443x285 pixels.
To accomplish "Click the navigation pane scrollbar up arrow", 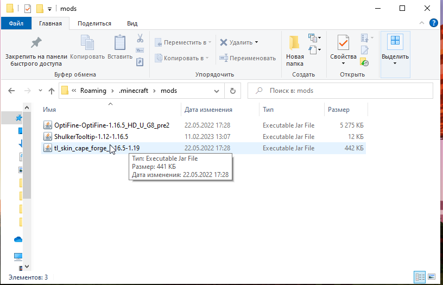I will pyautogui.click(x=27, y=107).
